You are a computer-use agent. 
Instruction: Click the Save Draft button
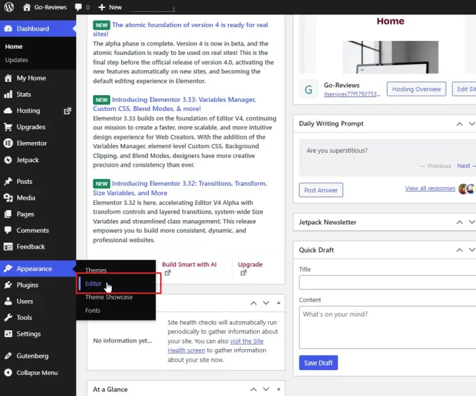(x=318, y=363)
